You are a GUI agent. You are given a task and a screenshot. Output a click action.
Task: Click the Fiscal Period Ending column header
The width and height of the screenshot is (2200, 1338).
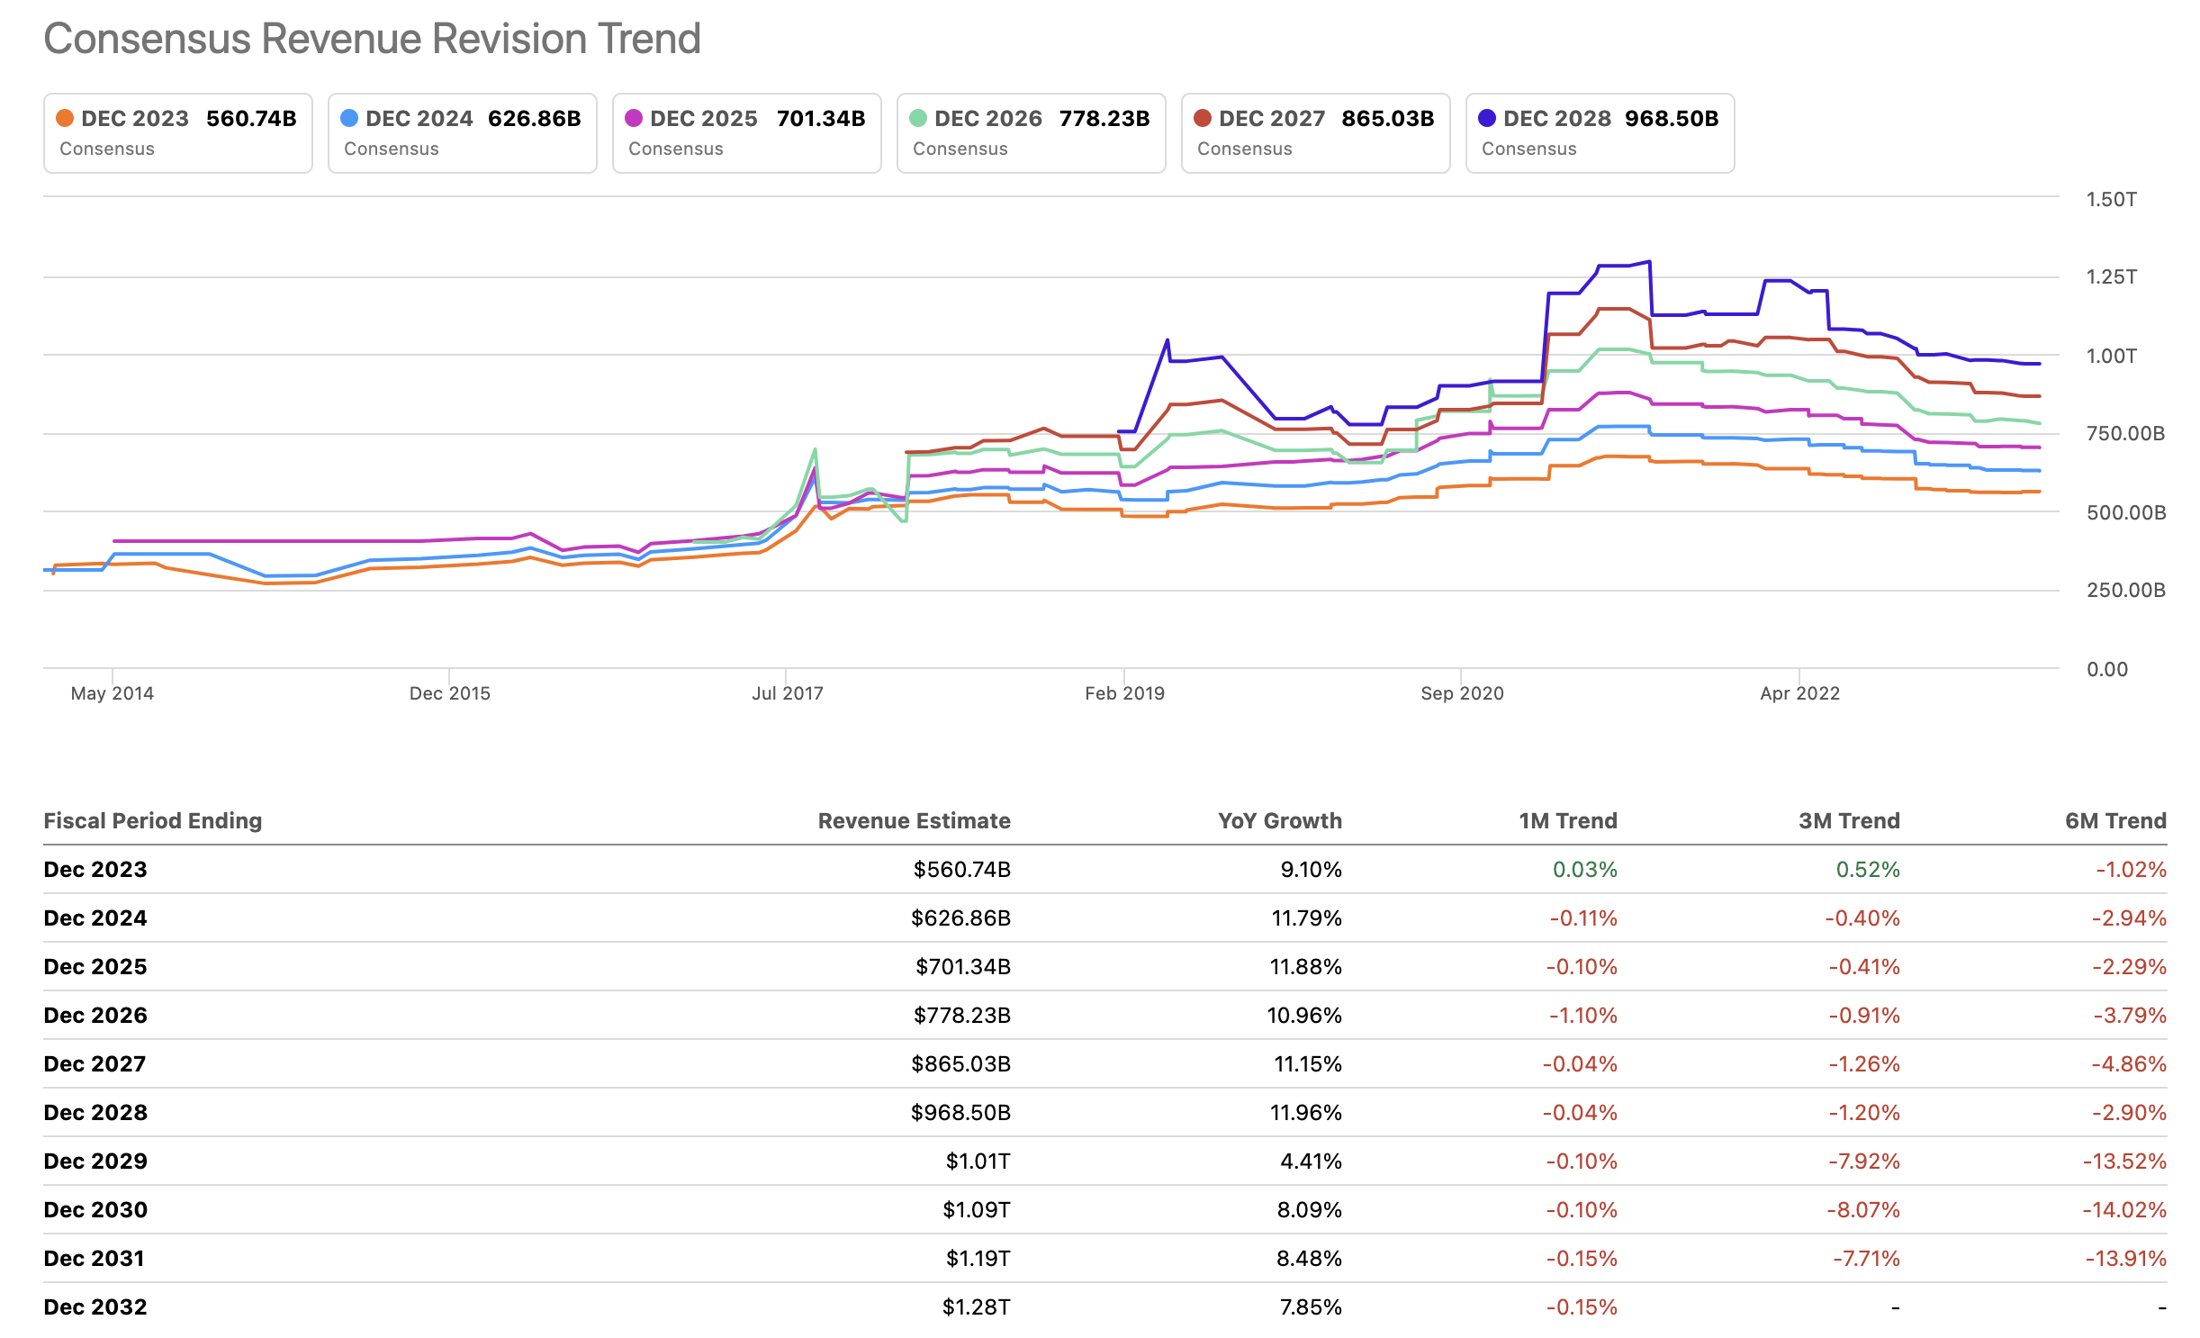(x=153, y=820)
